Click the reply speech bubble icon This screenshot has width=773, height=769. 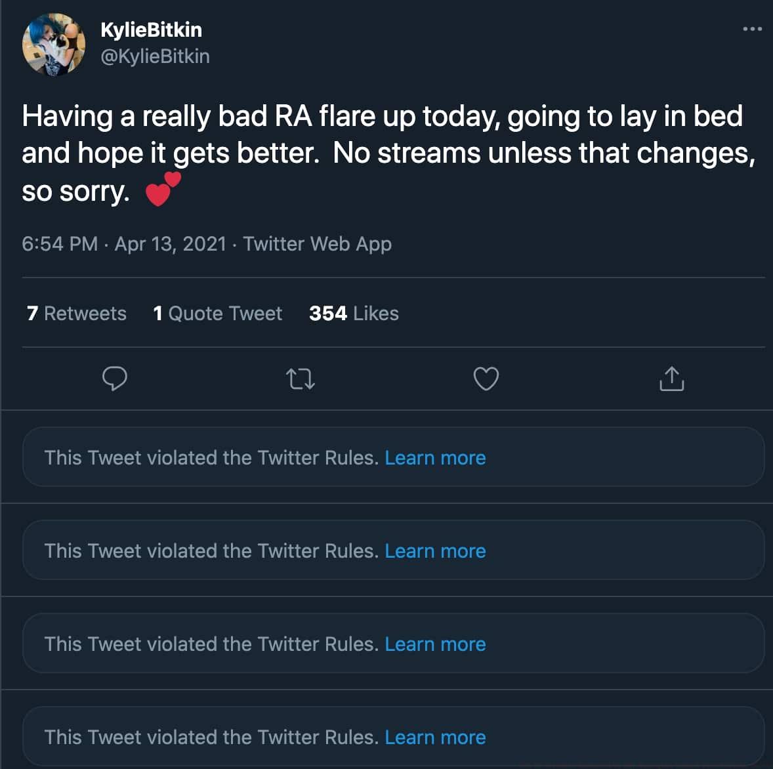(115, 379)
